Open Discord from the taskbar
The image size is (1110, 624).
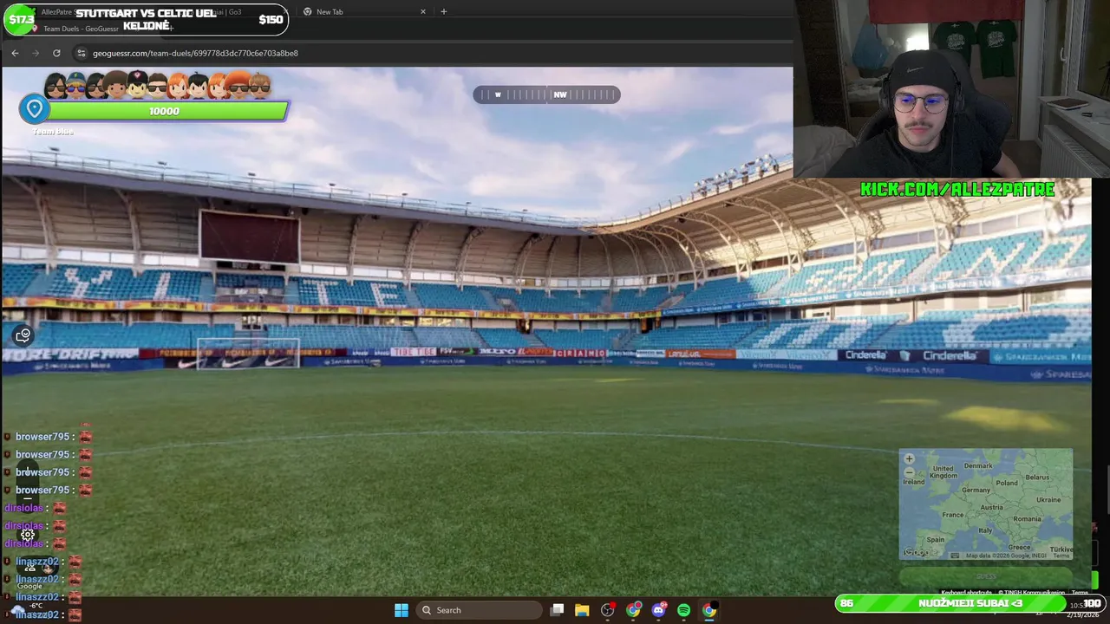[x=658, y=610]
